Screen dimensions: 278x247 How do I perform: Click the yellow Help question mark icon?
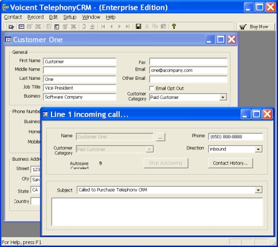pos(174,27)
